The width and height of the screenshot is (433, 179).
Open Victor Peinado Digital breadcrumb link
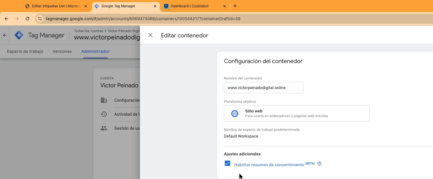pyautogui.click(x=124, y=31)
